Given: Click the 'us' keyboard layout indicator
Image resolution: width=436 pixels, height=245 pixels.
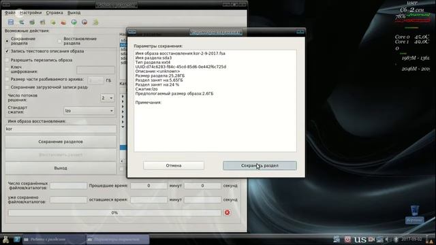Looking at the screenshot, I should click(360, 239).
